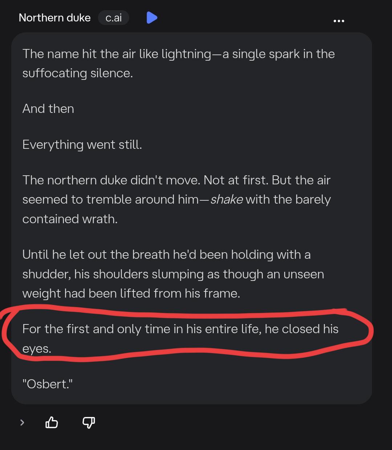Play the Northern duke message audio
Screen dimensions: 392x450
click(152, 17)
